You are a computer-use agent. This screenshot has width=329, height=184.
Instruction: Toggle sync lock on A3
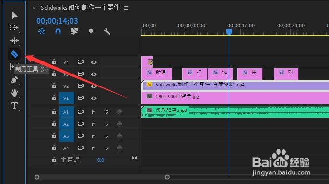point(81,136)
